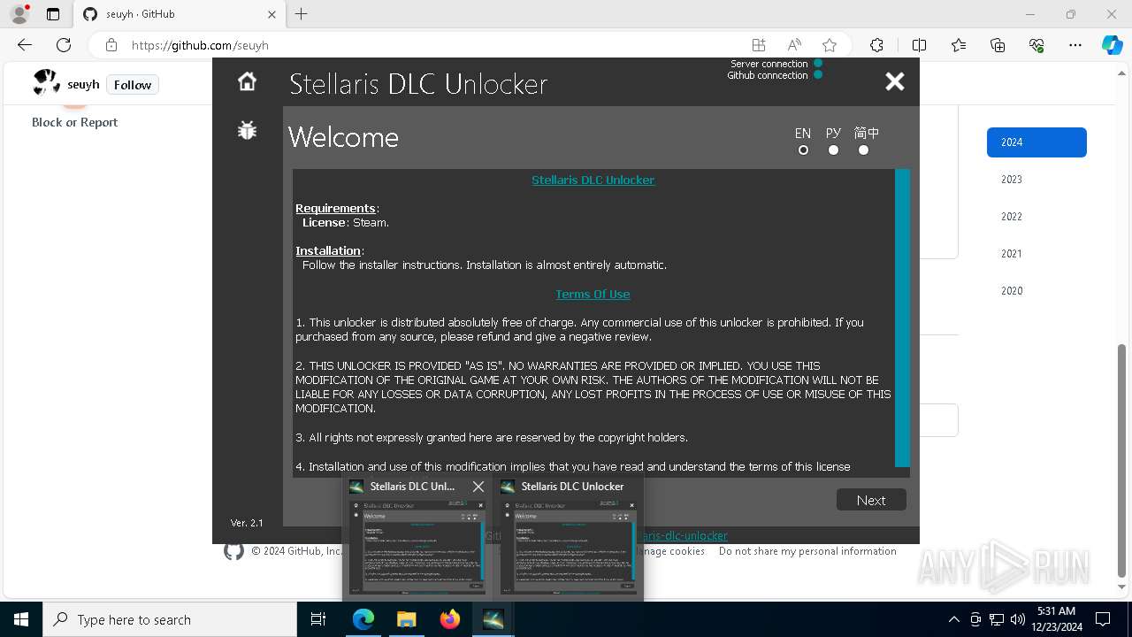Open Copilot sidebar icon
This screenshot has height=637, width=1132.
(x=1112, y=45)
